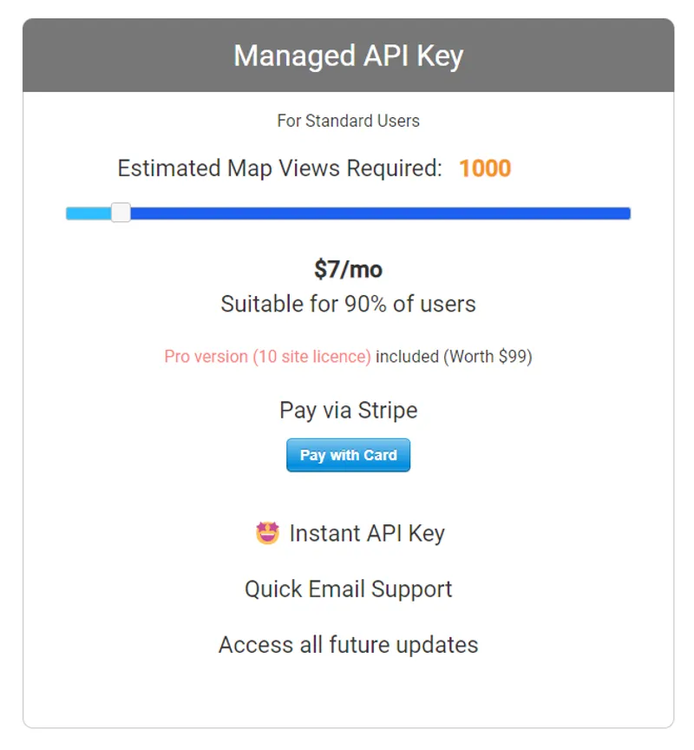Click the $7/mo price text
This screenshot has height=750, width=694.
pyautogui.click(x=347, y=270)
